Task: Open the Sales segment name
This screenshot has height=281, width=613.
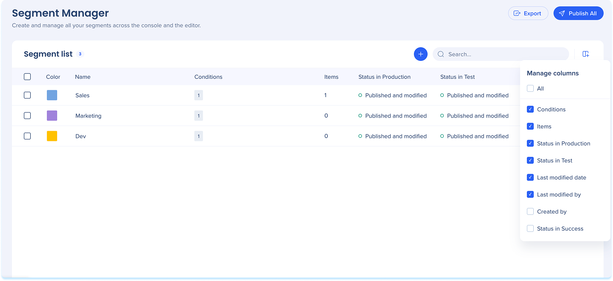Action: pos(82,95)
